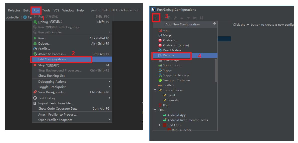Click red breakpoints icon beside View Breakpoints
The height and width of the screenshot is (143, 298).
[35, 92]
